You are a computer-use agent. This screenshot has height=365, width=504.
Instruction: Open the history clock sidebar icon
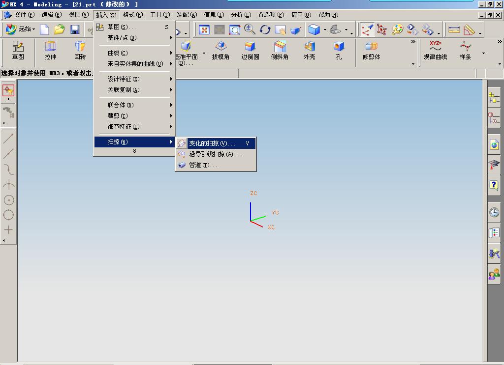pos(494,212)
